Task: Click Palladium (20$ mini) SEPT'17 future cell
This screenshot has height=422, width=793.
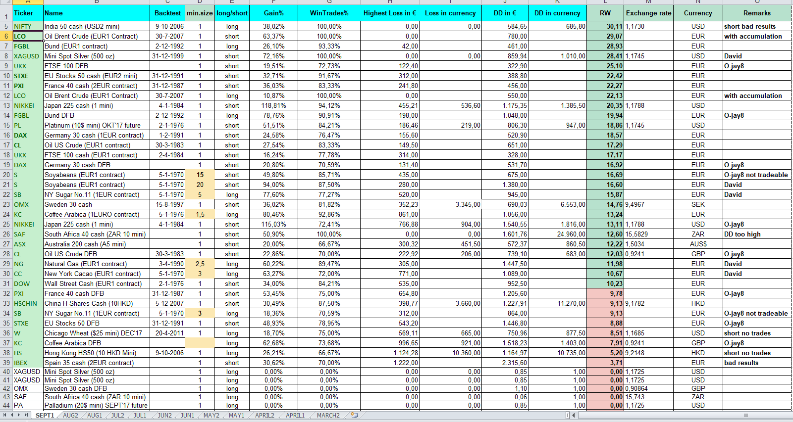Action: tap(97, 405)
